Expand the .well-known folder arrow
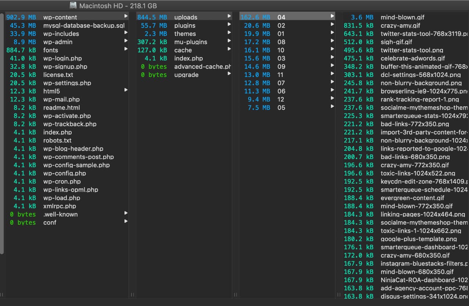The image size is (469, 306). click(126, 213)
